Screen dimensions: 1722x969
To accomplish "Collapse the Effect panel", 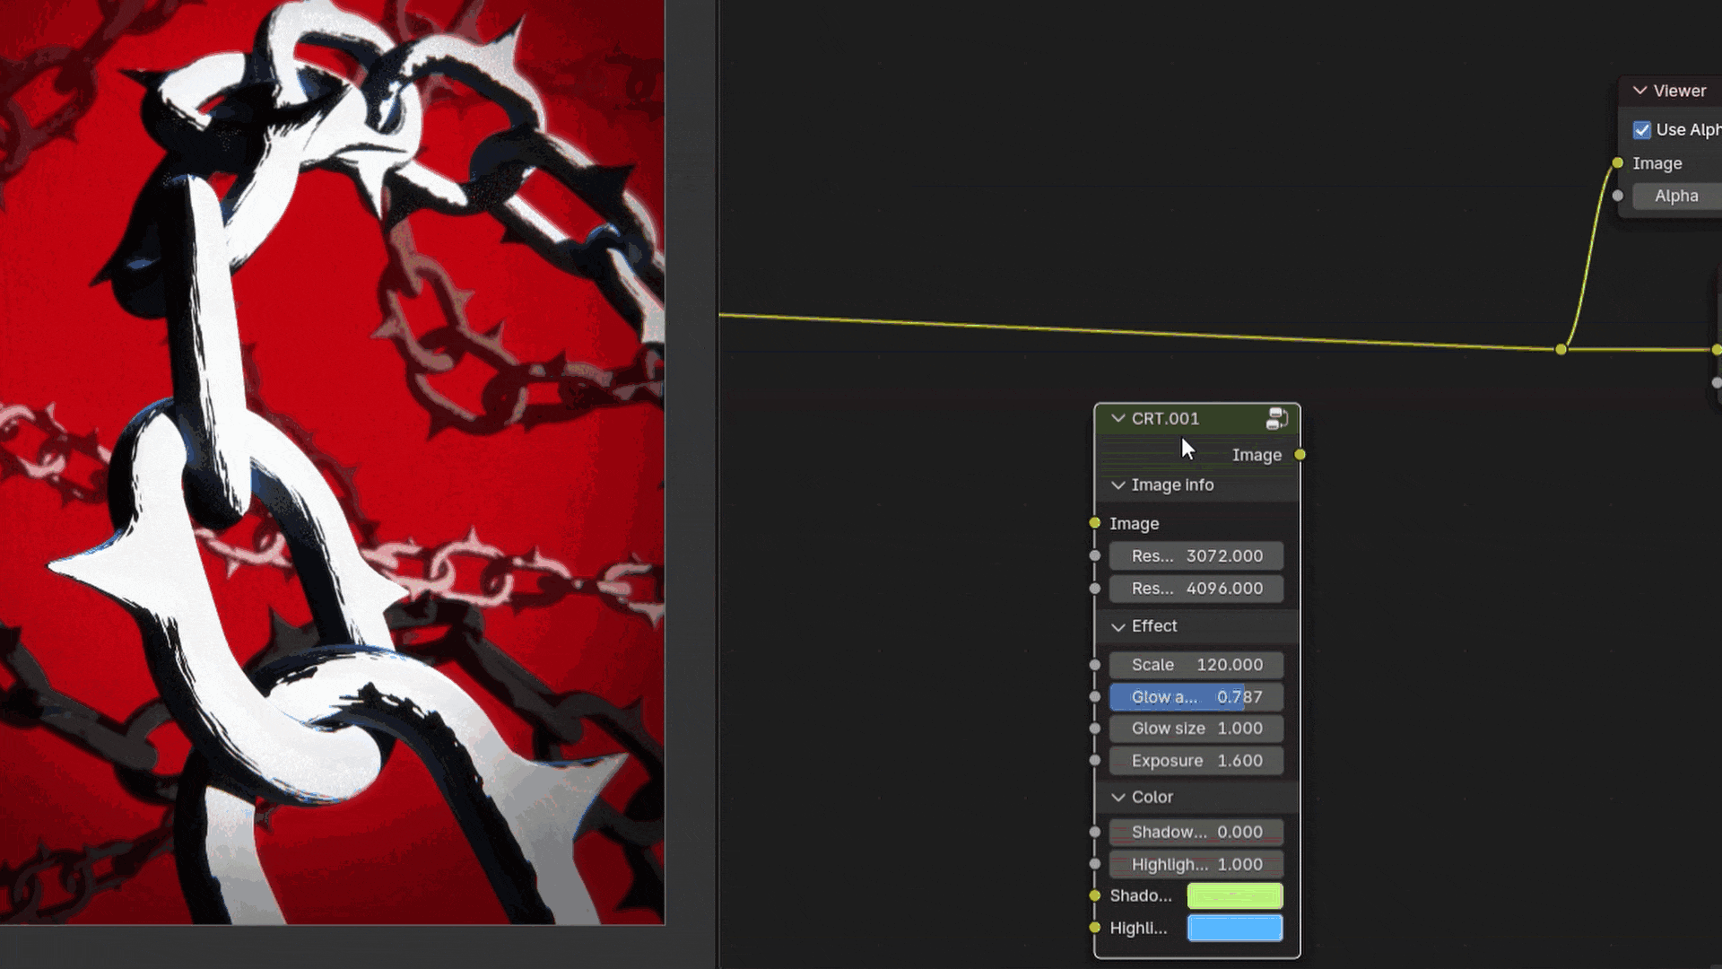I will [1118, 626].
